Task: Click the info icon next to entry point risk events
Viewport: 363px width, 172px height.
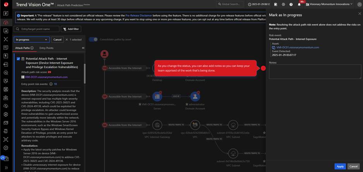Action: (51, 84)
